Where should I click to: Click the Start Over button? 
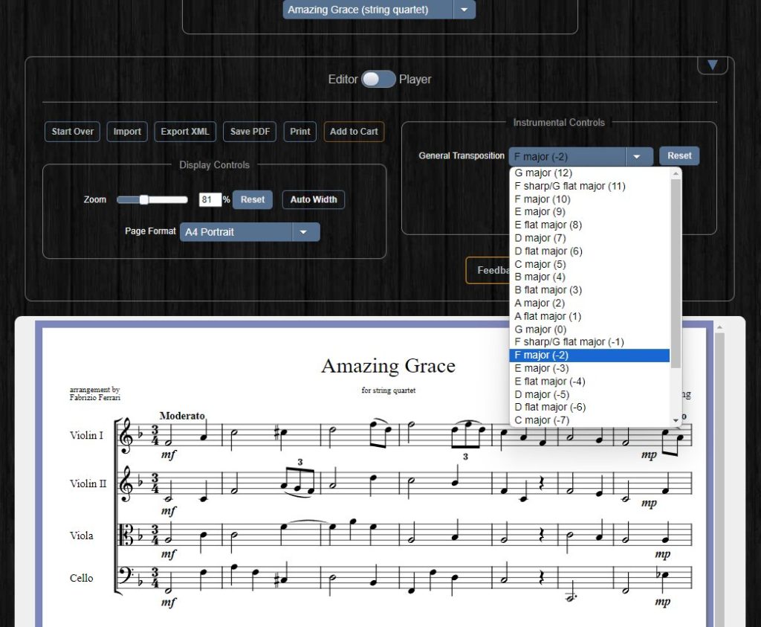pos(71,132)
